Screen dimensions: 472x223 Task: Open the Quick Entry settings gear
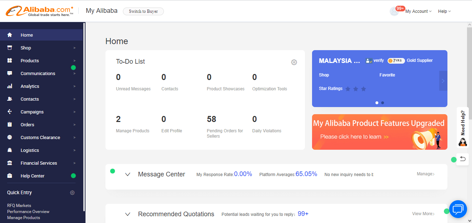point(72,193)
